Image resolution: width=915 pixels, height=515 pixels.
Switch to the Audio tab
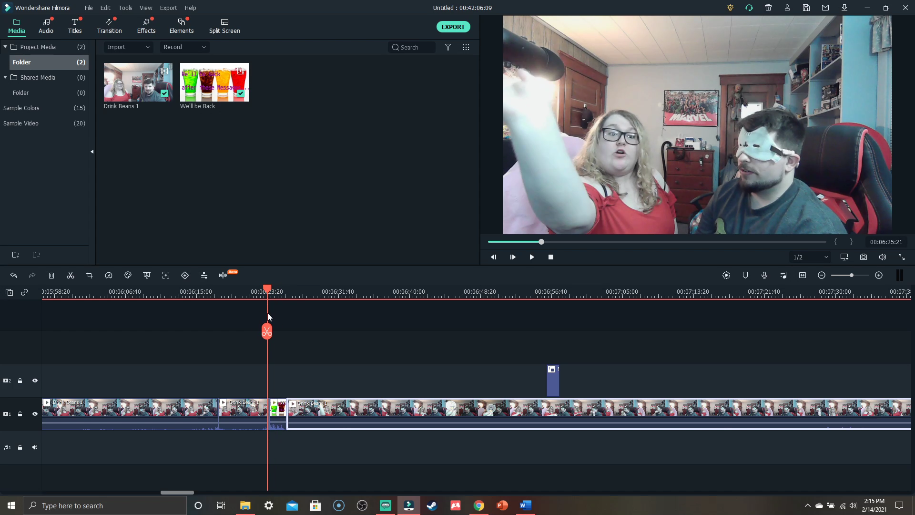(x=46, y=26)
